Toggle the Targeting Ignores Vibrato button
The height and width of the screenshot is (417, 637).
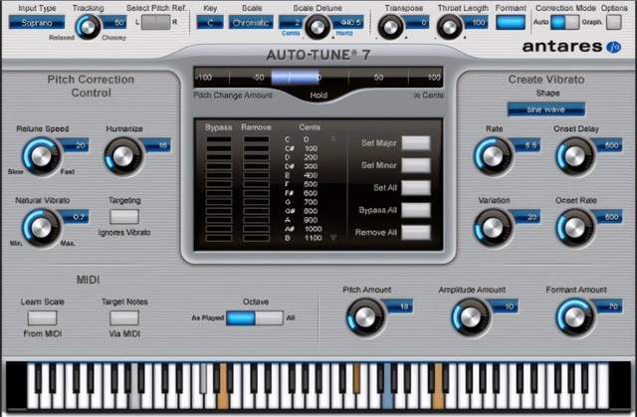(x=124, y=216)
